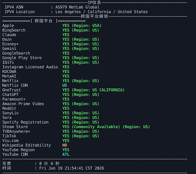Click the 'Wikipedia Editability' row name

27,145
